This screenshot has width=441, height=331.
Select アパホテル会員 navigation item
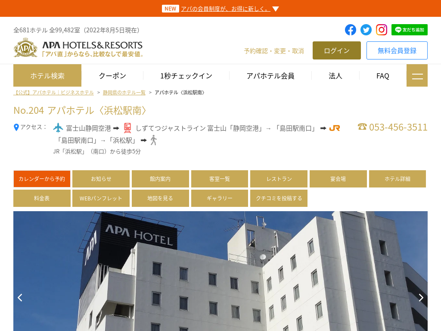[270, 76]
